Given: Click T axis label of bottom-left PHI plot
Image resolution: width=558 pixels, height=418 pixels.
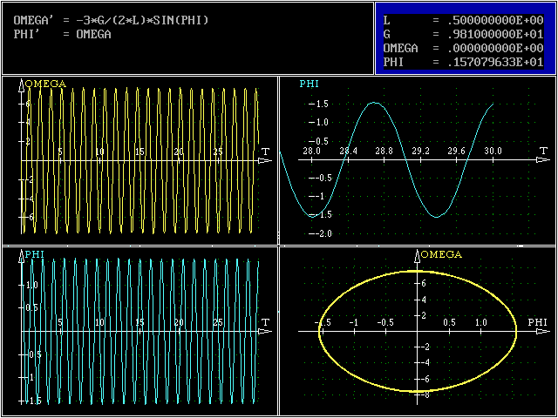Looking at the screenshot, I should (x=265, y=322).
